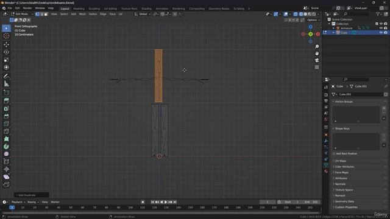Open the Options dropdown in viewport

pos(313,20)
